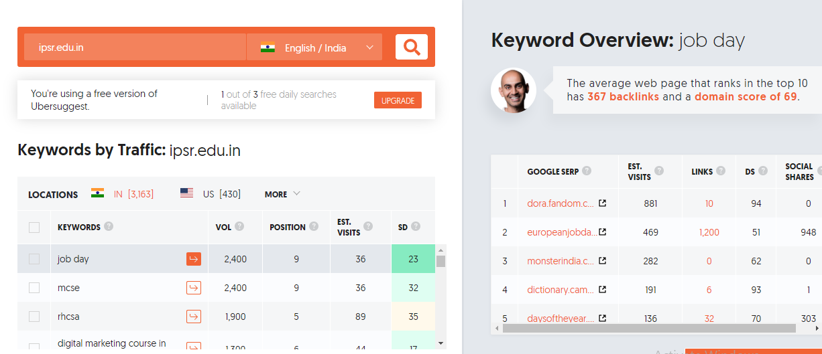Viewport: 822px width, 354px height.
Task: Open the English / India language dropdown
Action: [x=314, y=48]
